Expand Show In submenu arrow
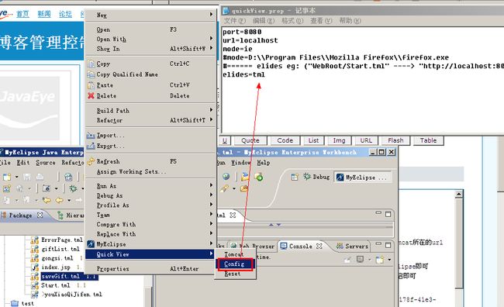 211,49
